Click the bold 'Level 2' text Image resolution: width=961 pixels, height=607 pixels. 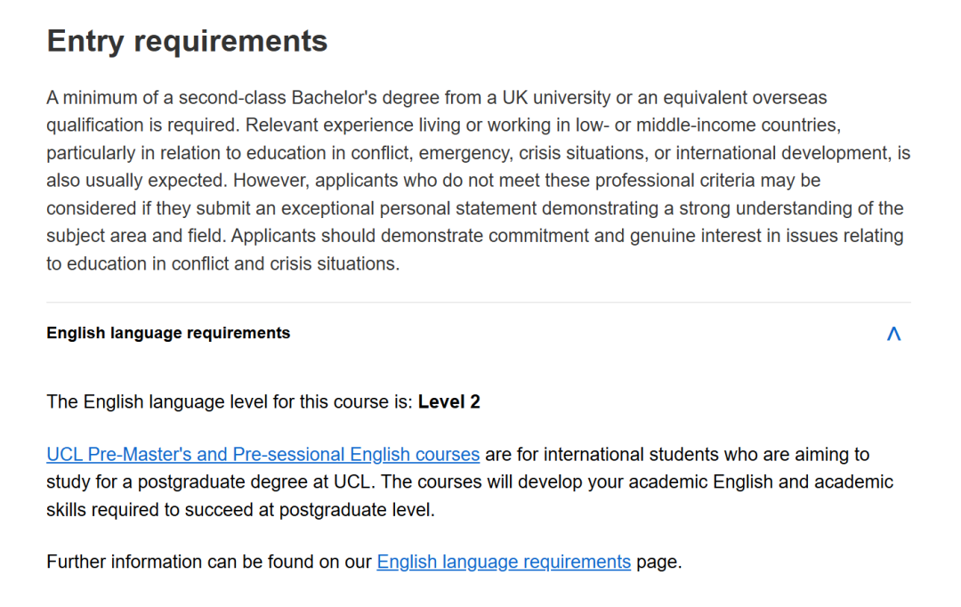coord(449,402)
